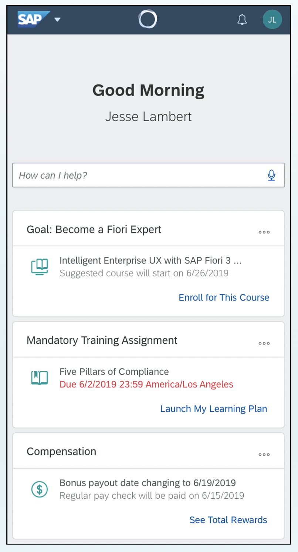Screen dimensions: 298x552
Task: Click Enroll for This Course link
Action: pos(224,297)
